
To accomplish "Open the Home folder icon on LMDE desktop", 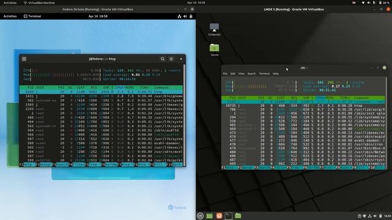I will pyautogui.click(x=214, y=50).
